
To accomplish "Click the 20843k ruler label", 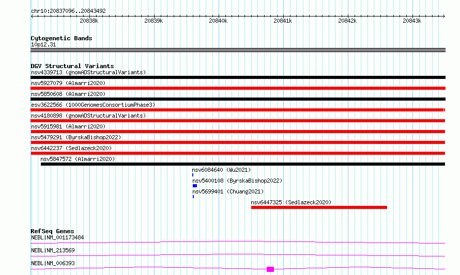I will [x=412, y=21].
